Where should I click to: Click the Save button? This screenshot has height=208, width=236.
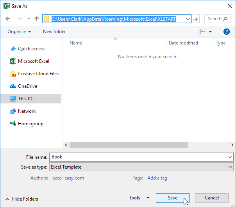[172, 198]
